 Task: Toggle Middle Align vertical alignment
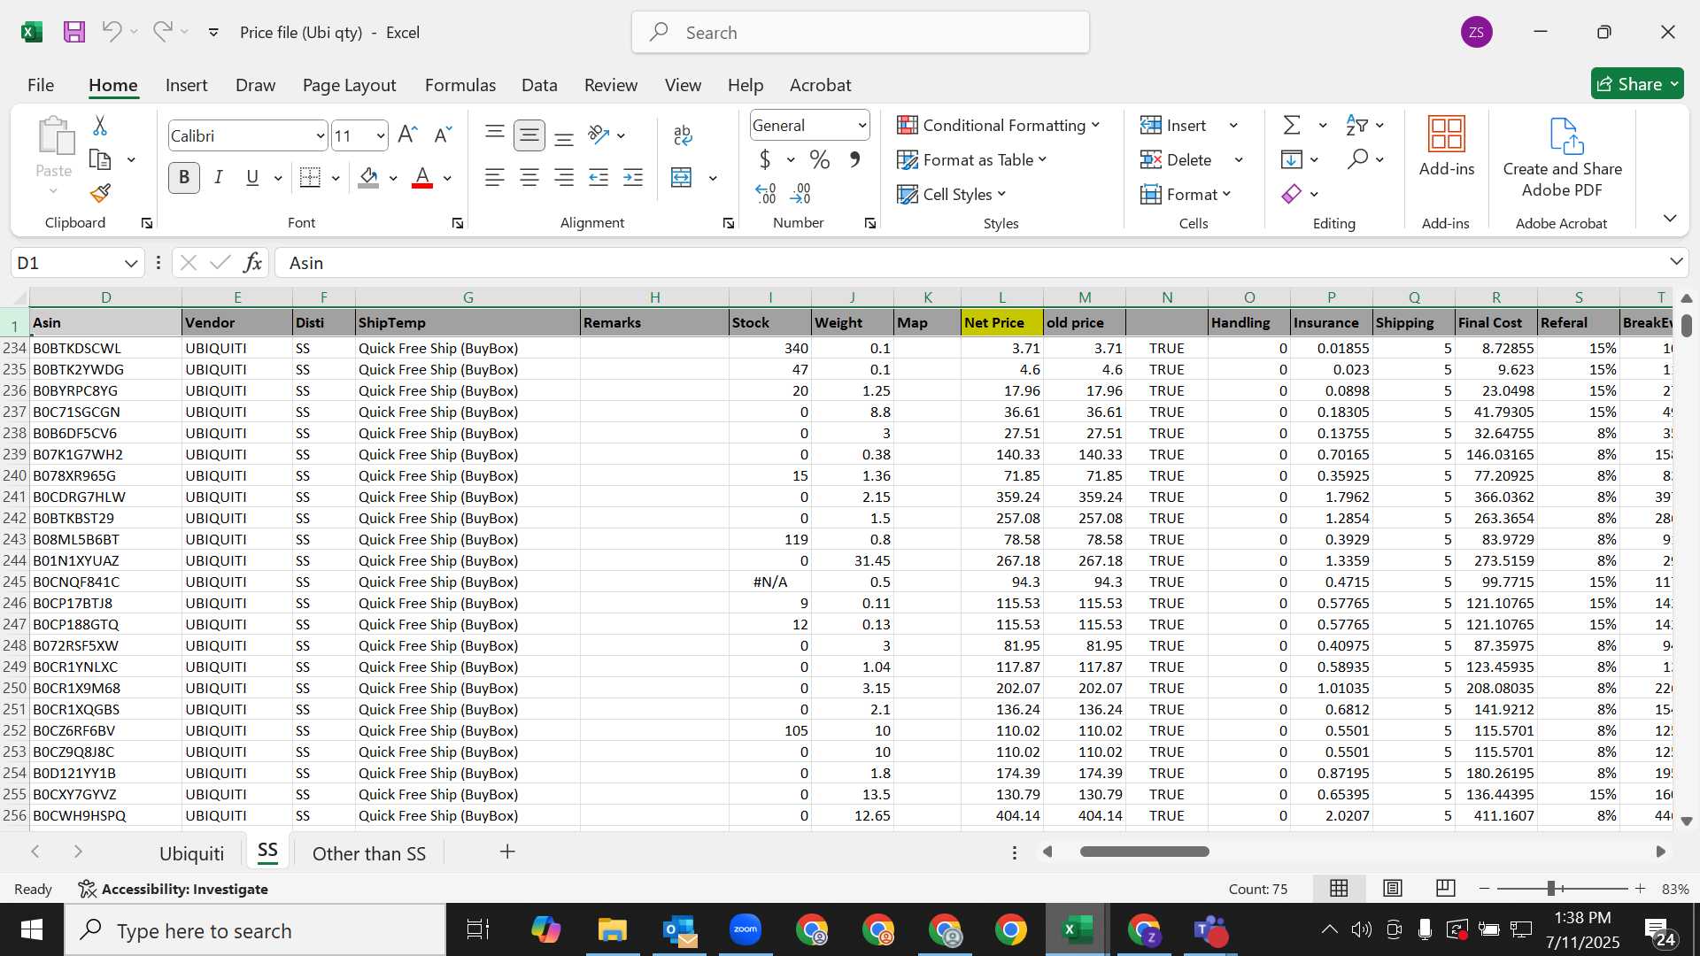point(529,135)
